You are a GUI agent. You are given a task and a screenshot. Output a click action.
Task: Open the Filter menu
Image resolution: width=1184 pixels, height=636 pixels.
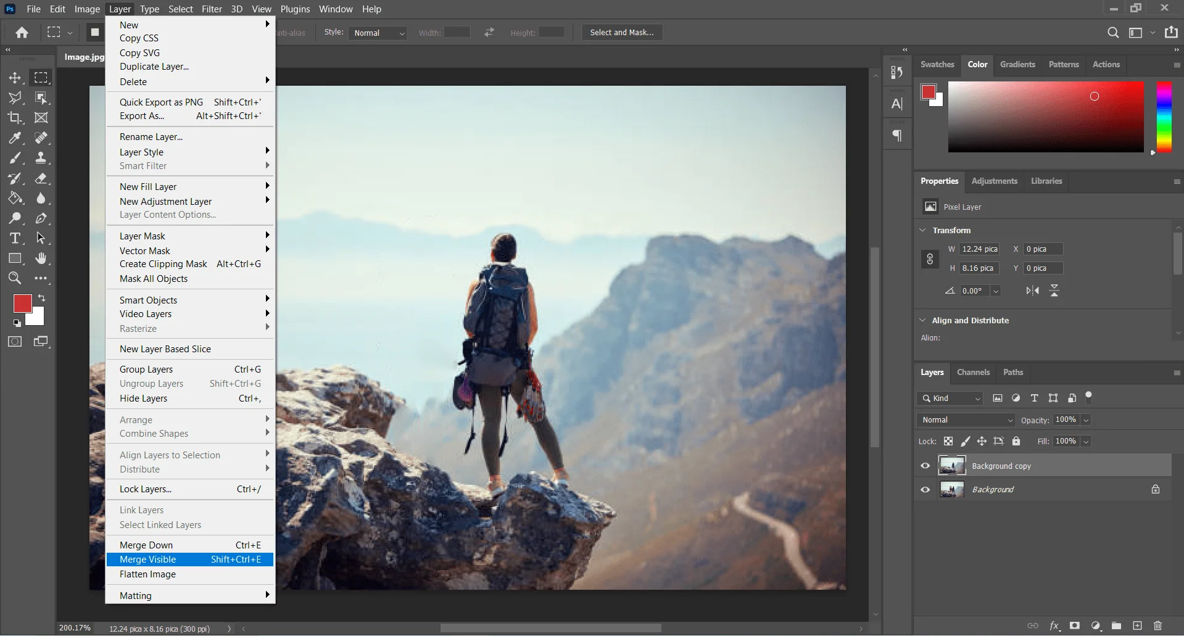(x=212, y=9)
